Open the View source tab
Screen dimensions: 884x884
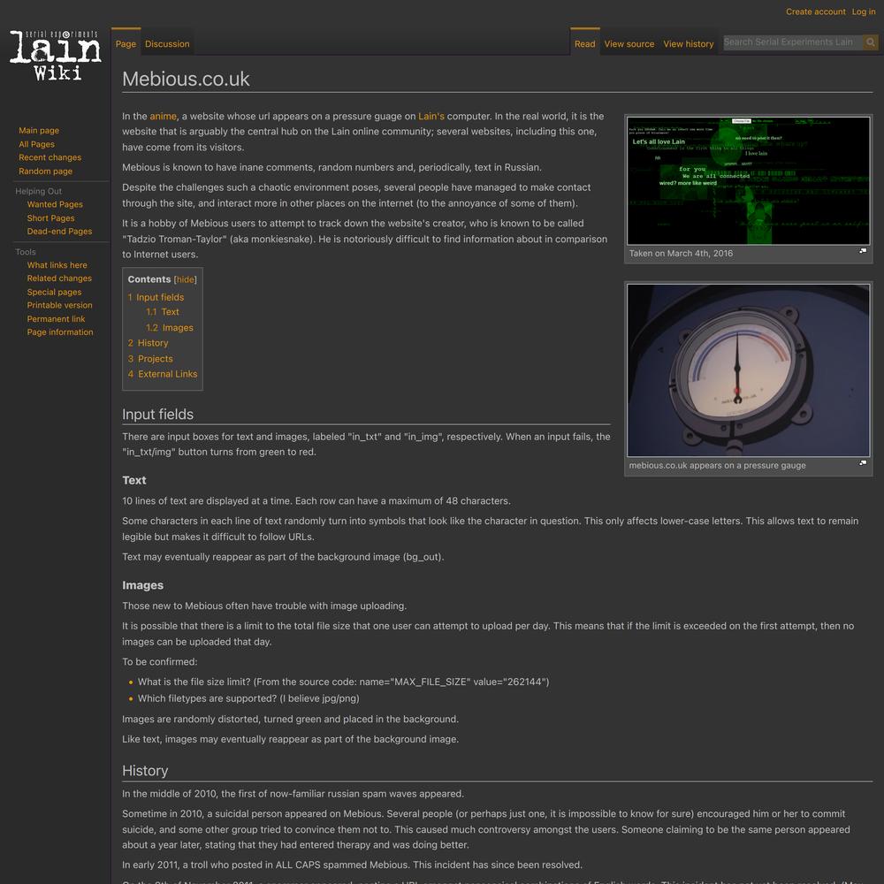pyautogui.click(x=629, y=44)
